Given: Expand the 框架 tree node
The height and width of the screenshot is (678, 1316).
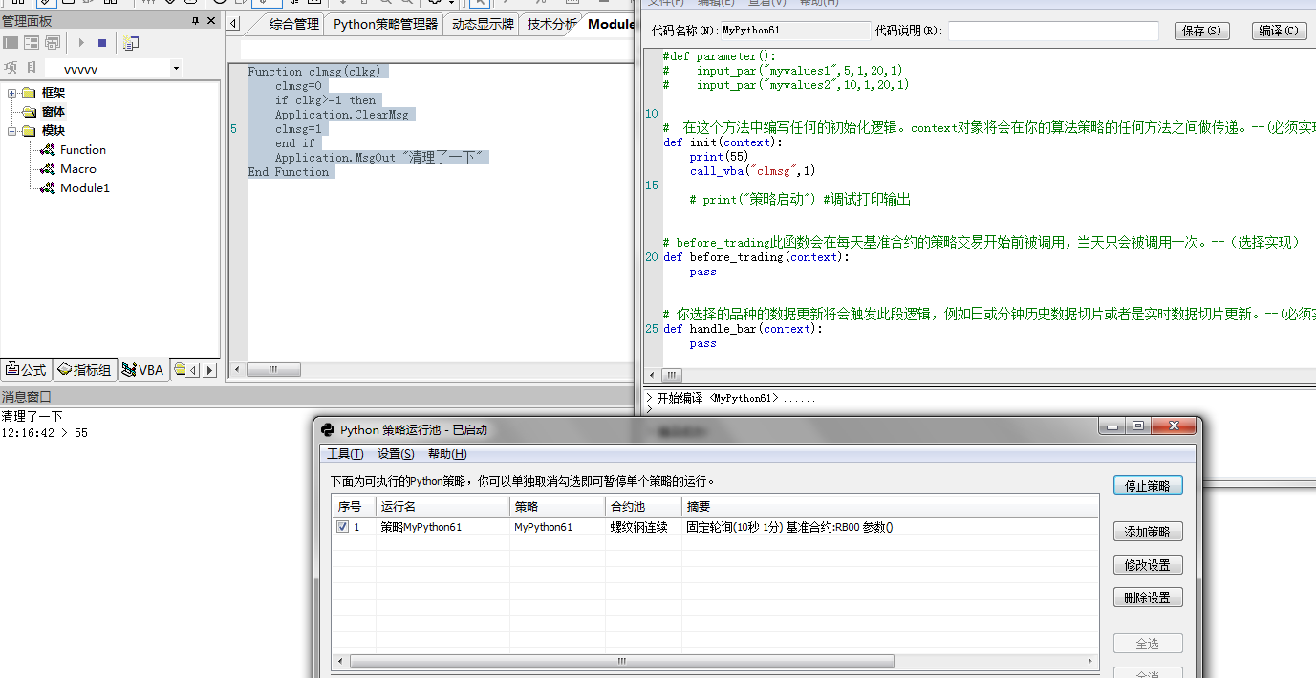Looking at the screenshot, I should tap(12, 93).
